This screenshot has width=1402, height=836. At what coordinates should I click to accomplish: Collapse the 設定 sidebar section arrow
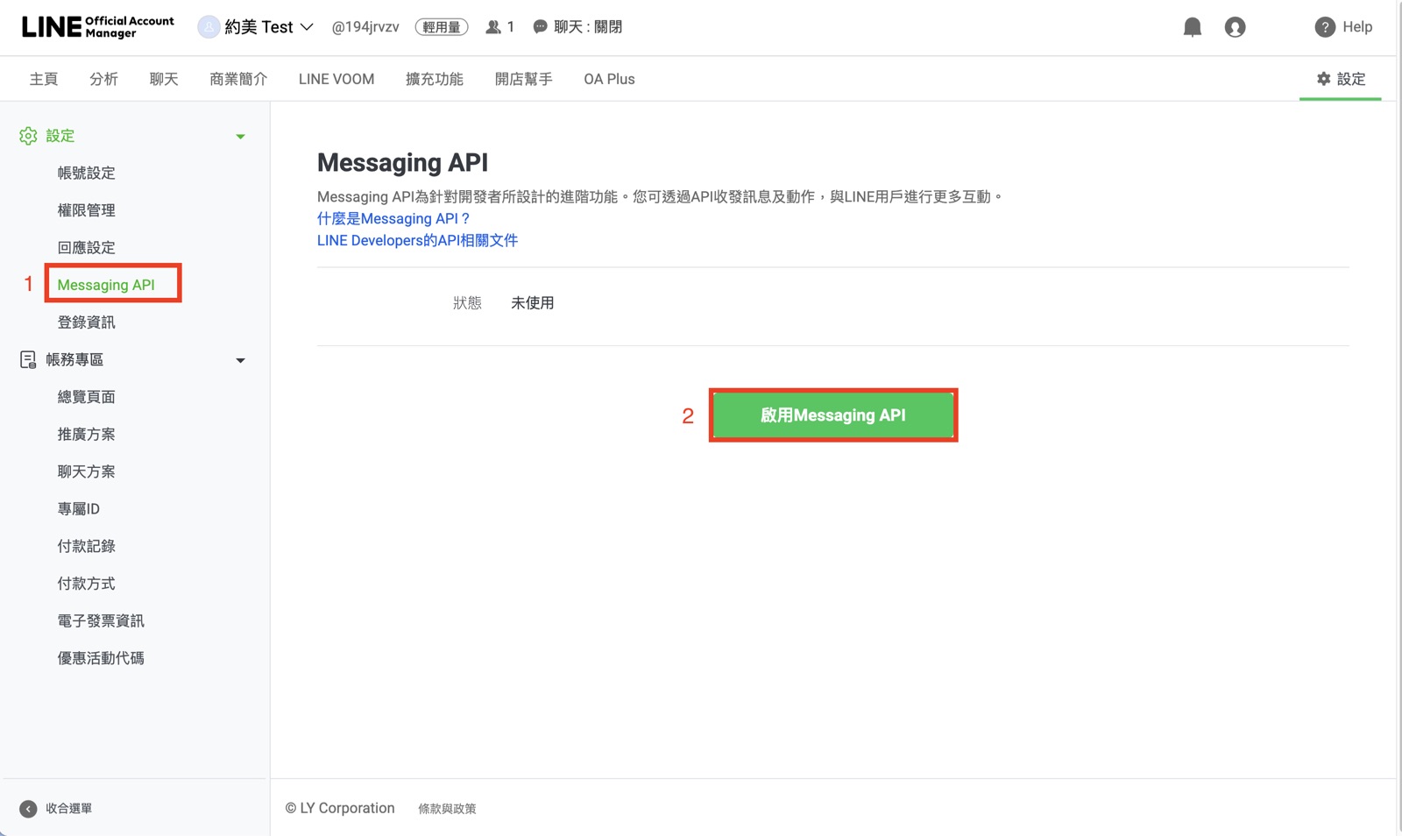(240, 137)
